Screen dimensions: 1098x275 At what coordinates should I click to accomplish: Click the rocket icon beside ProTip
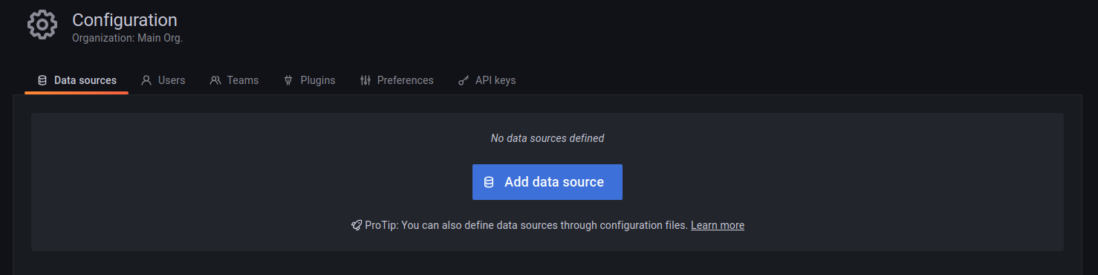coord(357,225)
